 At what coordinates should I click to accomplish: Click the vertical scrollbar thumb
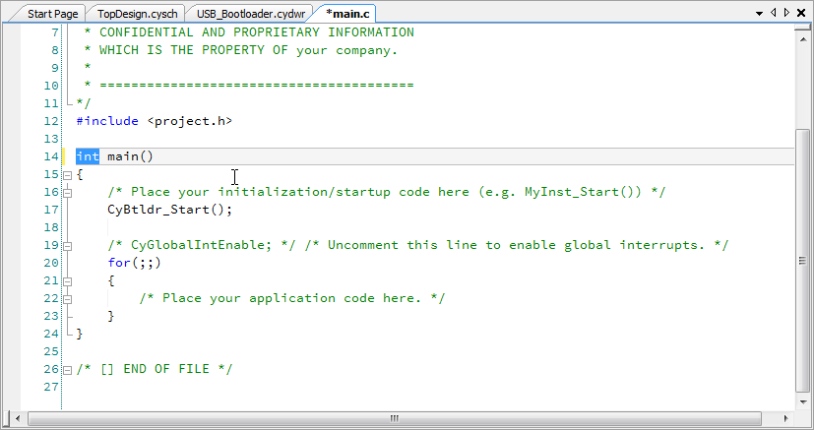coord(802,261)
